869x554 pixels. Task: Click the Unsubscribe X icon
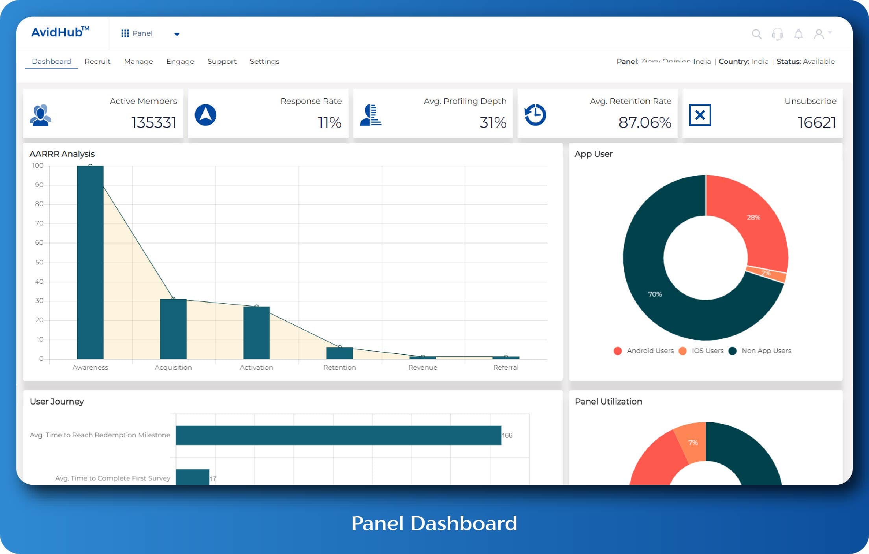coord(700,115)
